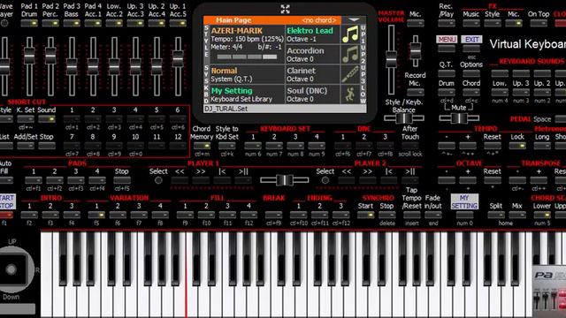Select the Accordion sound note icon

click(350, 55)
